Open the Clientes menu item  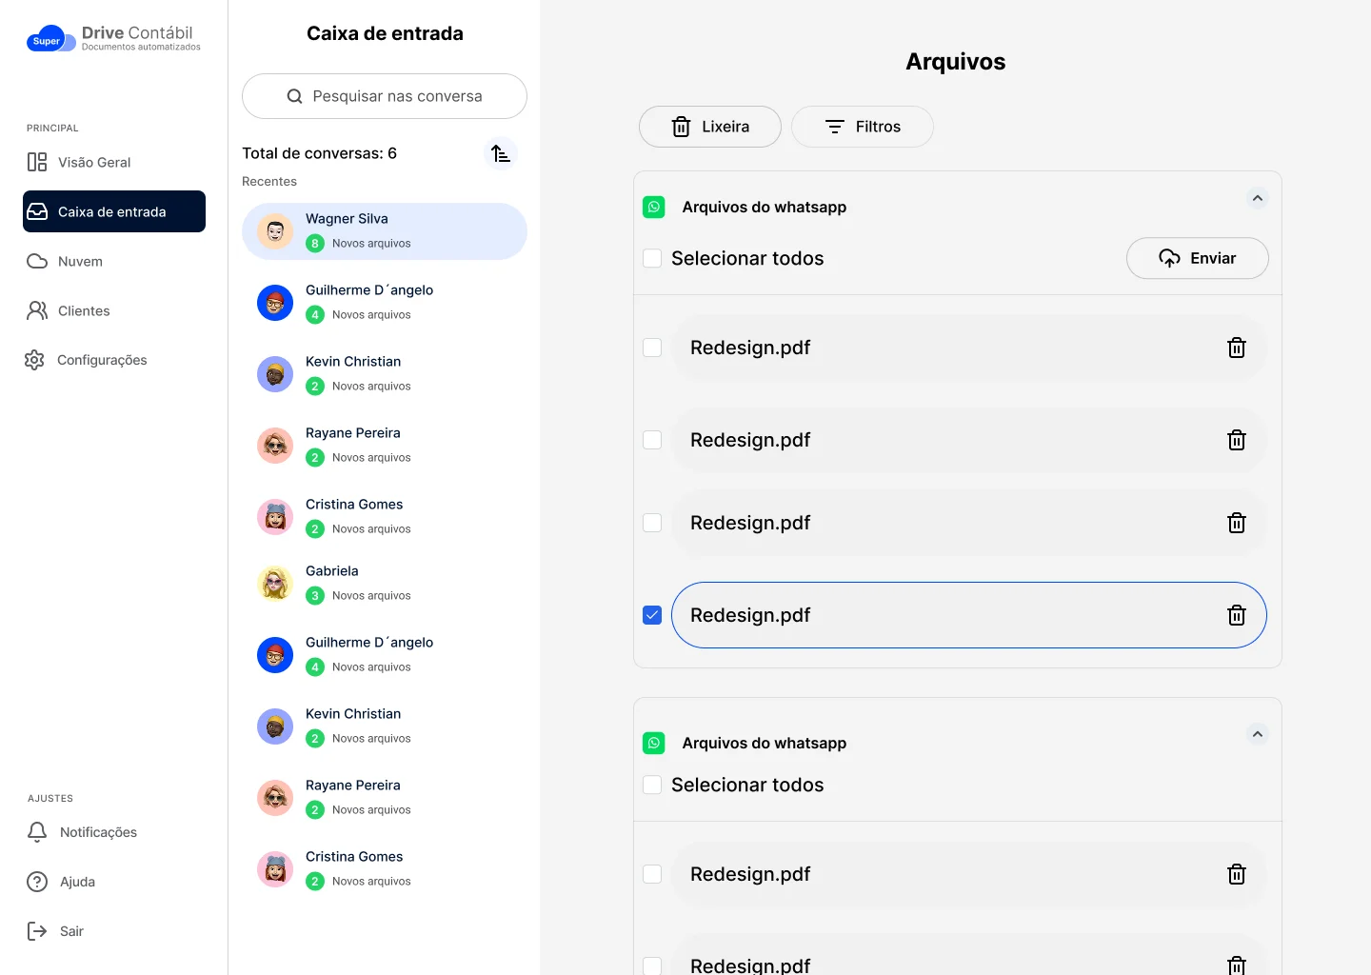(x=84, y=311)
